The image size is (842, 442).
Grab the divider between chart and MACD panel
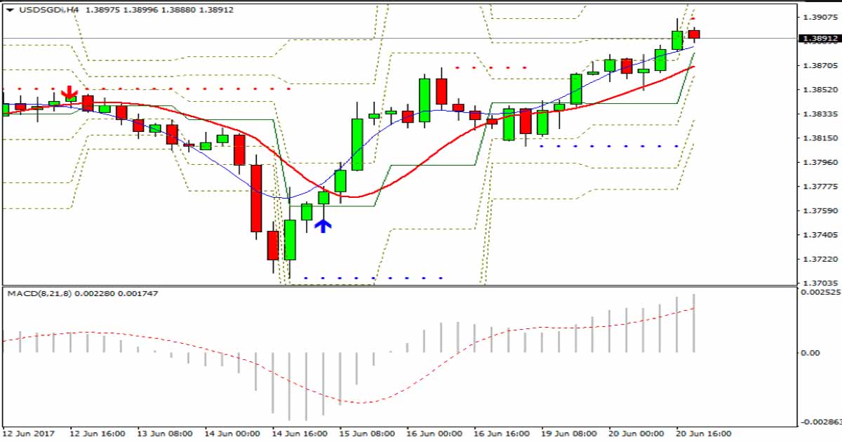tap(400, 286)
